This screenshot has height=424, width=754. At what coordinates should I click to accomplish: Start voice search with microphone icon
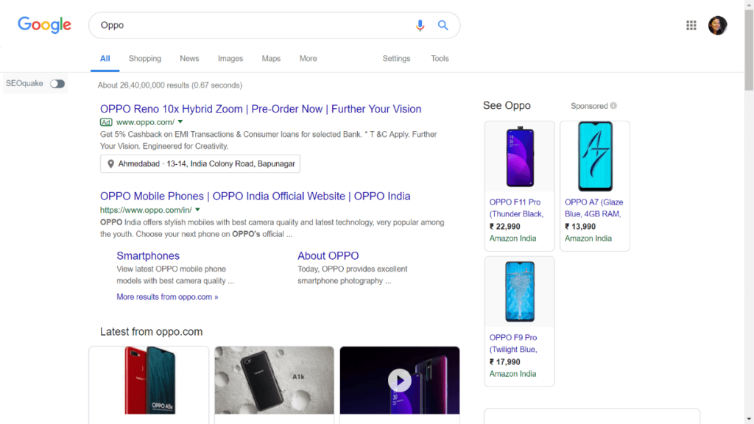[420, 25]
